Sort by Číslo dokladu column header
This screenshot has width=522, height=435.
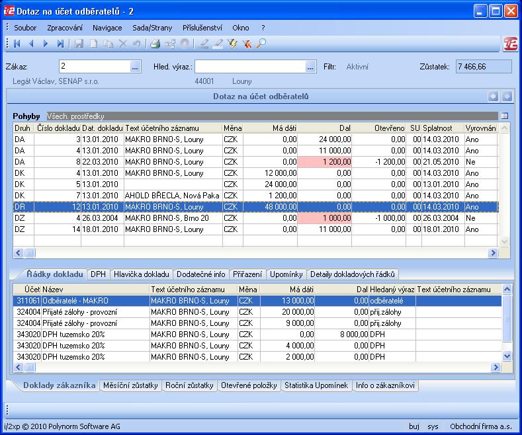58,128
